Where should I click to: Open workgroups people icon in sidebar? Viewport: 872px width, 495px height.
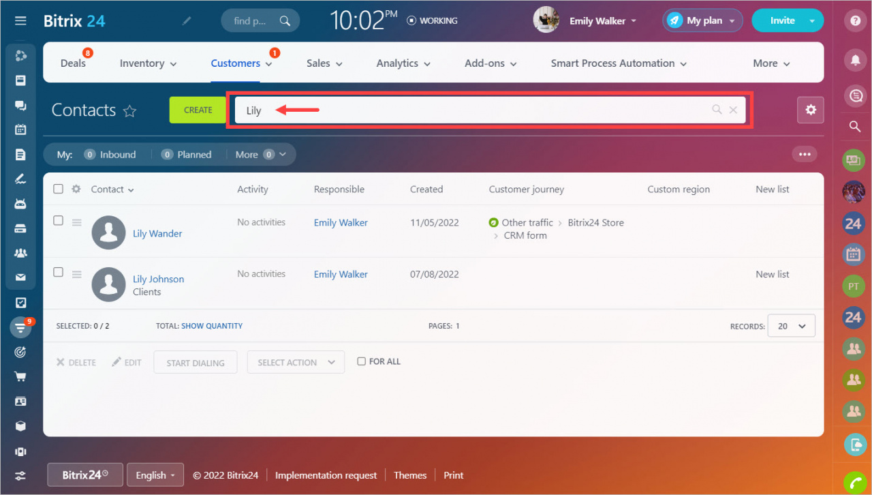pyautogui.click(x=20, y=253)
